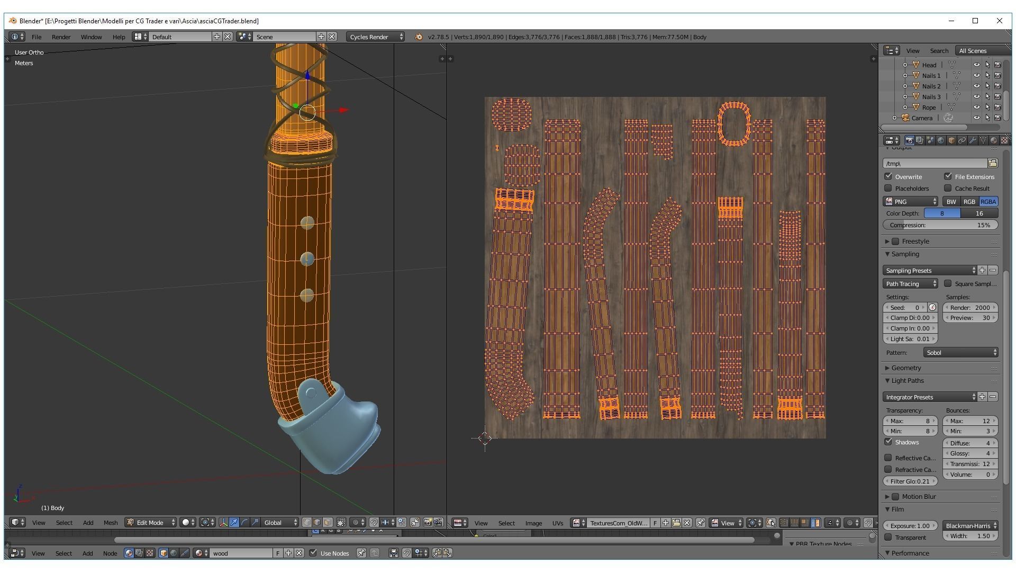The height and width of the screenshot is (572, 1016).
Task: Enable the Freestyle checkbox
Action: pos(895,241)
